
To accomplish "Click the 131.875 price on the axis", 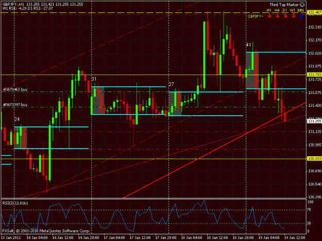I will 315,66.
